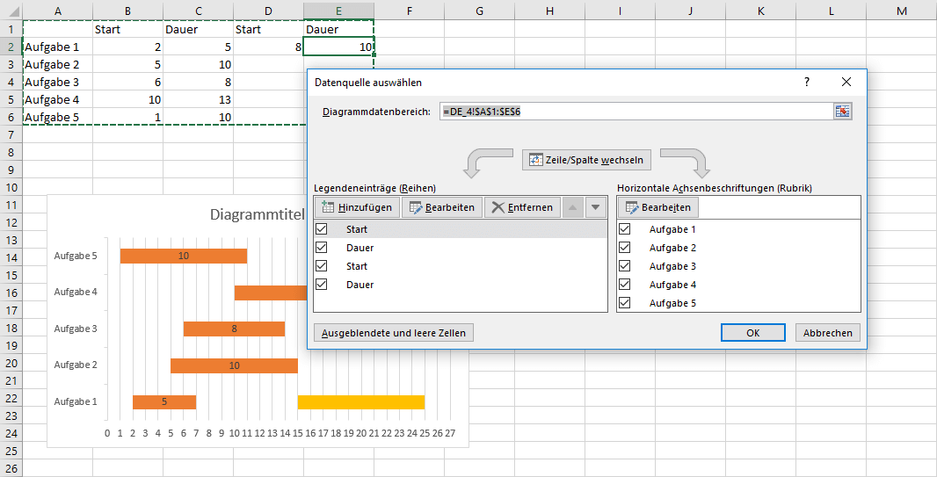Click cell B5 with value 10
Screen dimensions: 937x477
coord(127,99)
